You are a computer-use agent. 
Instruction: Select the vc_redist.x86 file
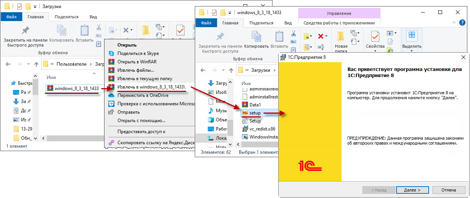coord(259,129)
